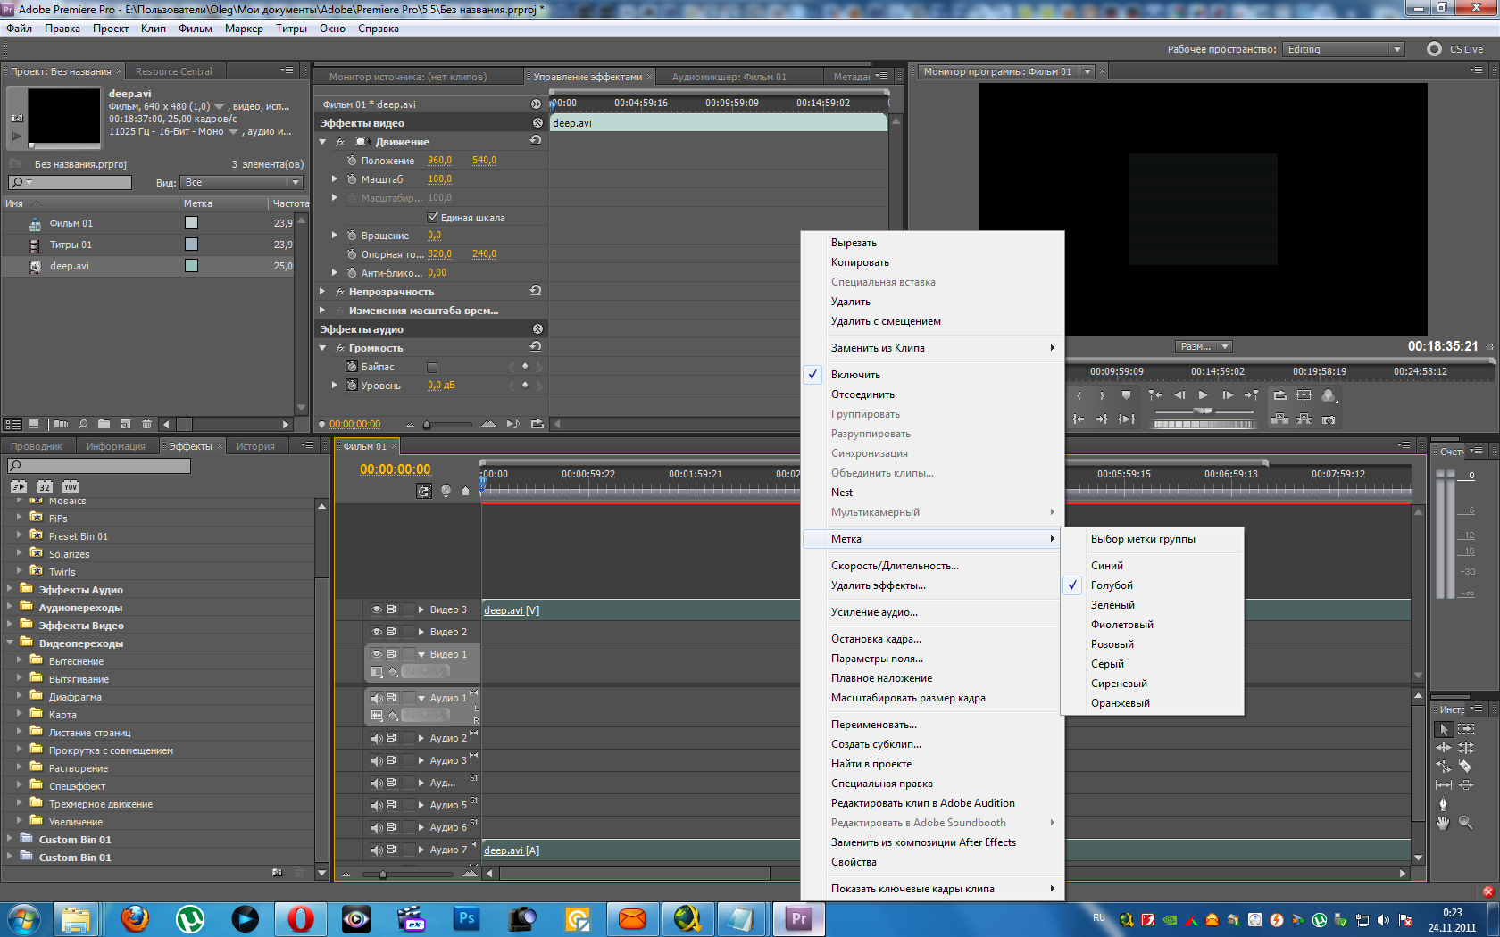
Task: Toggle Движение effect fx button
Action: 340,142
